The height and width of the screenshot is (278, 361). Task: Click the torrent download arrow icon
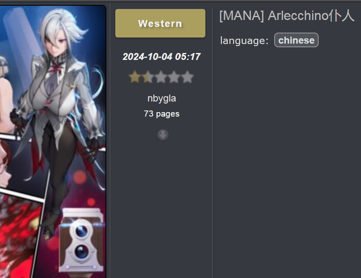coord(163,135)
